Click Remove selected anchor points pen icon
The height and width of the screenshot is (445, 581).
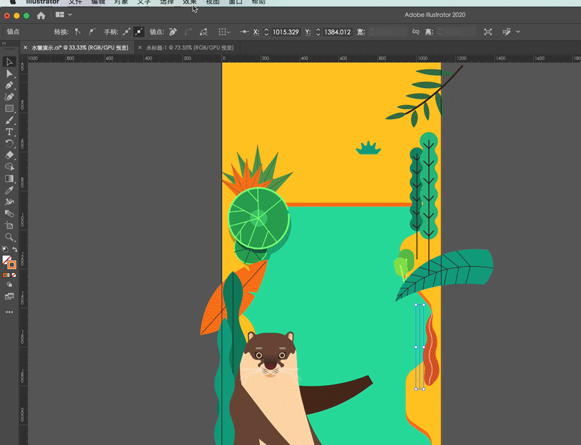coord(173,32)
